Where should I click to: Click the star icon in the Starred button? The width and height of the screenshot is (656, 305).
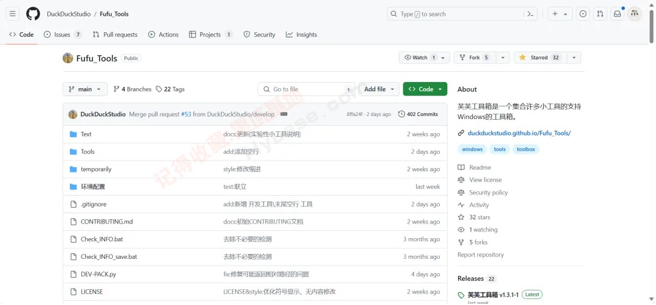click(x=522, y=58)
